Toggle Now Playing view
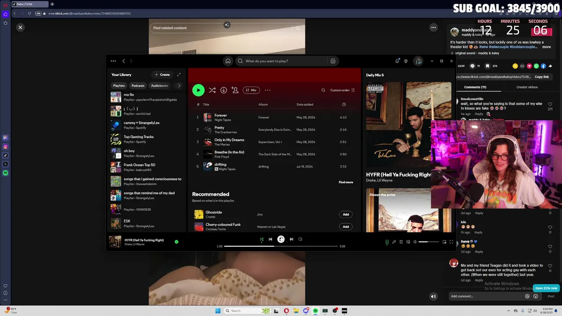The image size is (562, 316). (x=387, y=242)
